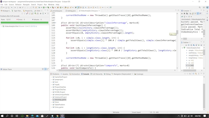The width and height of the screenshot is (209, 118).
Task: Open the Coverage tab
Action: point(139,74)
